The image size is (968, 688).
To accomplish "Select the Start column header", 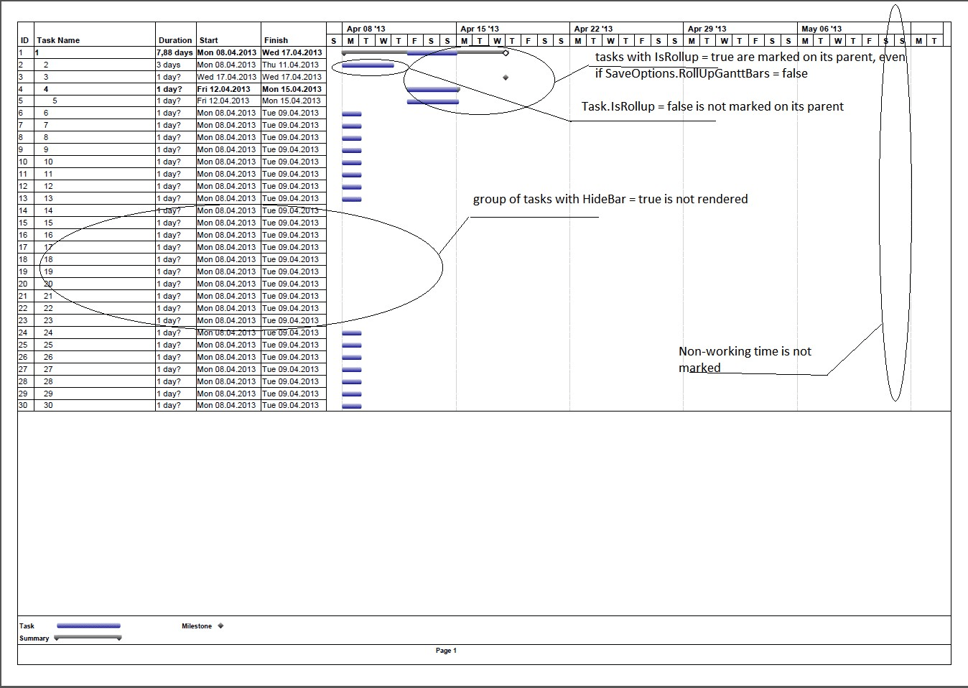I will pyautogui.click(x=208, y=40).
